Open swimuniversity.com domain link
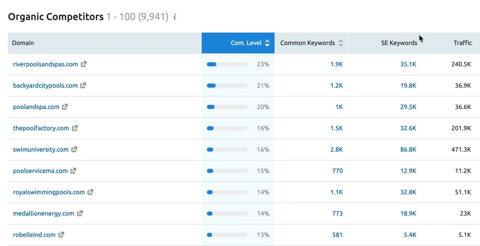Screen dimensions: 480x246 coord(41,149)
